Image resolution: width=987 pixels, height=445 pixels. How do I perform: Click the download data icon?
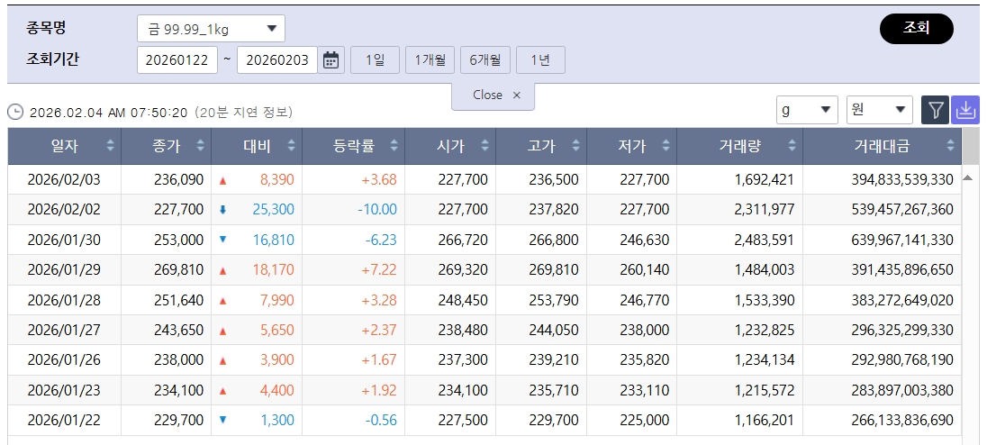[965, 110]
